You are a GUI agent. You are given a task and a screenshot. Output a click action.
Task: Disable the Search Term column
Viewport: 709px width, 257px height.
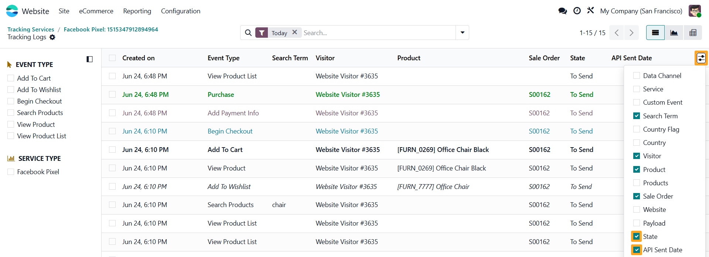(x=637, y=116)
